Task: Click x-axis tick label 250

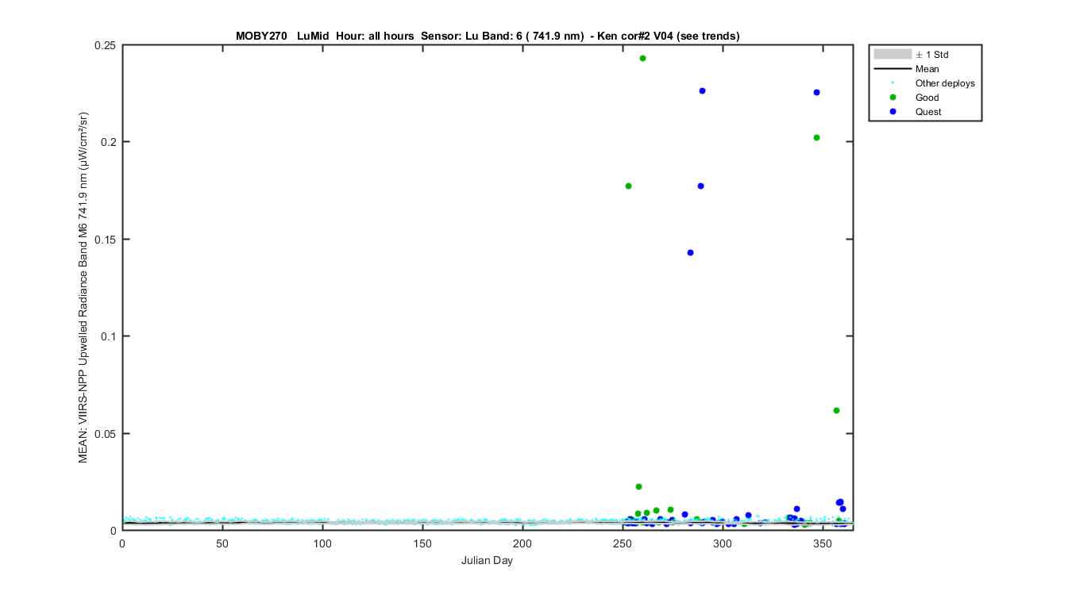Action: tap(623, 543)
